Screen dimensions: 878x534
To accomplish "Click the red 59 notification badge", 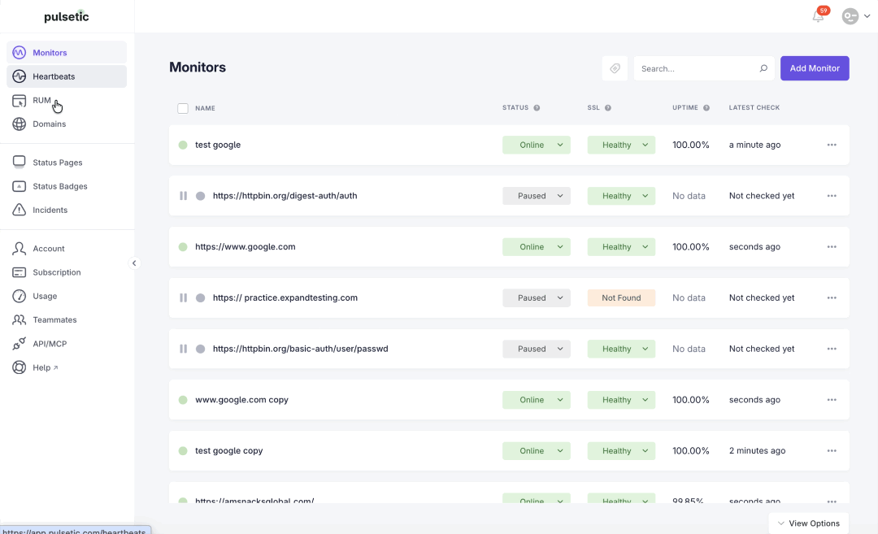I will (x=823, y=11).
